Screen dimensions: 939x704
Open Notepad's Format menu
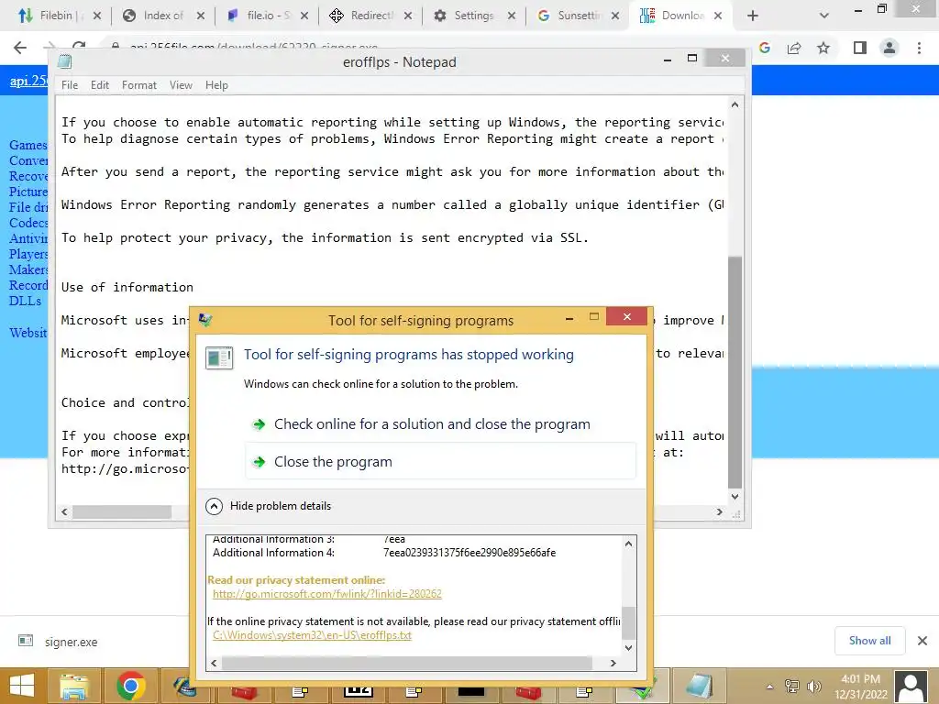pos(139,85)
